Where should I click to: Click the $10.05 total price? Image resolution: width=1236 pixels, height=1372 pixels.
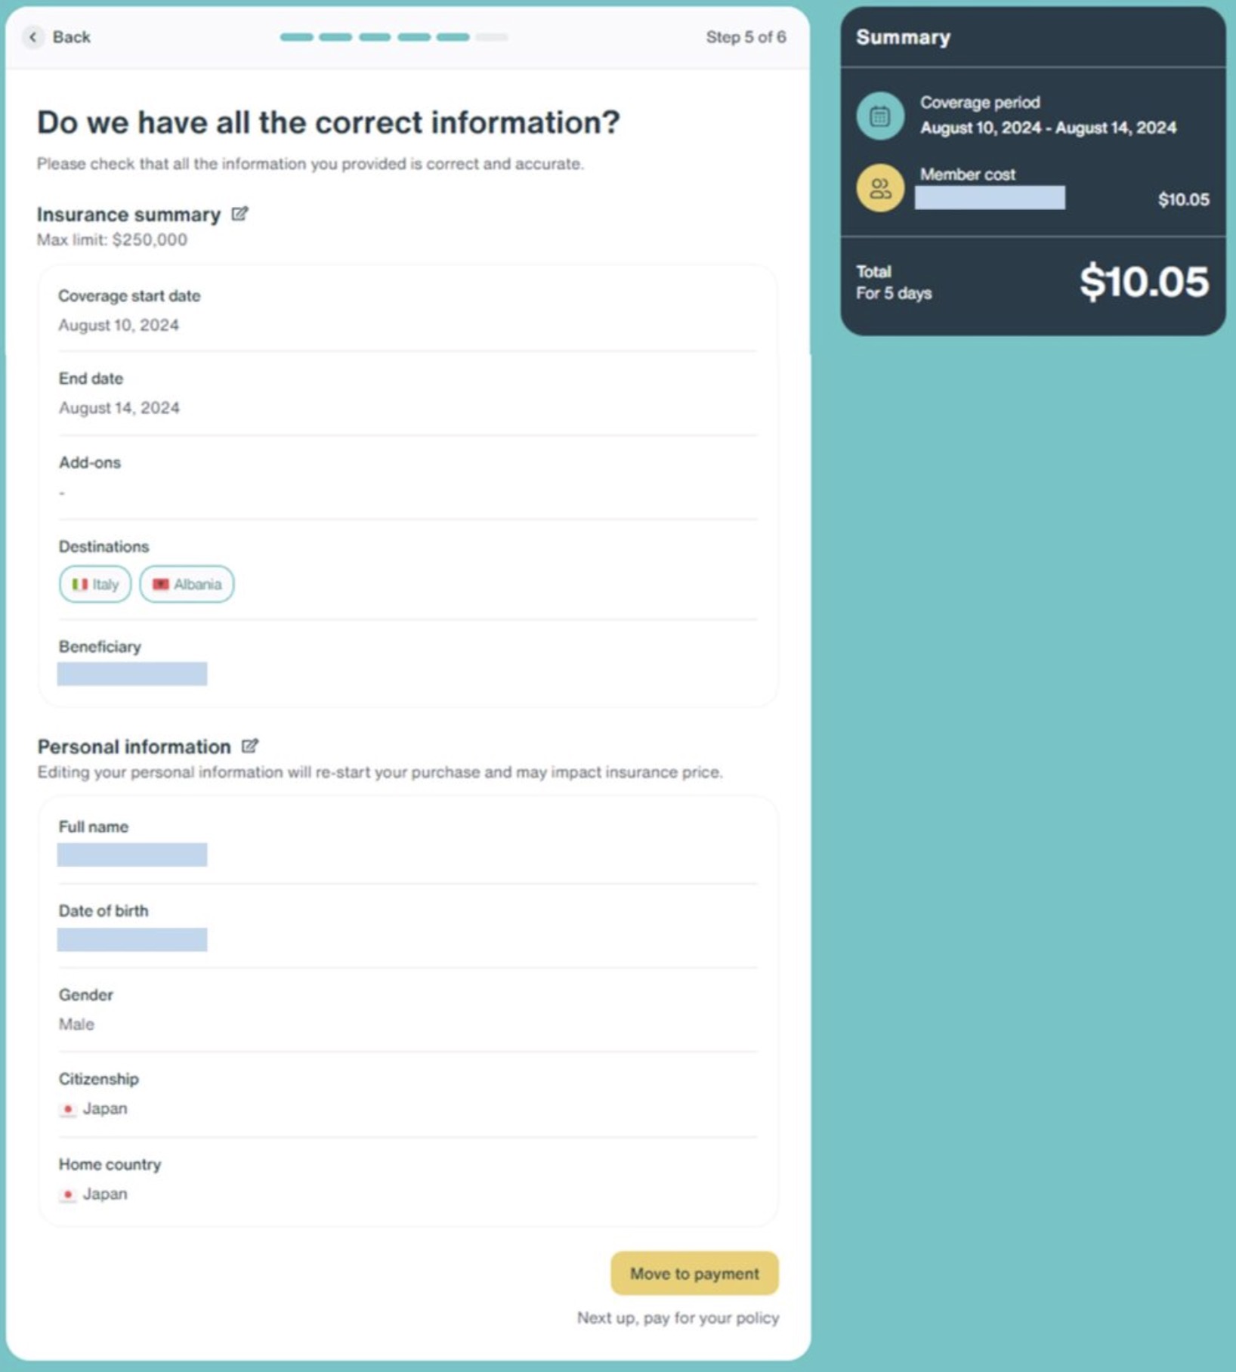click(1144, 282)
